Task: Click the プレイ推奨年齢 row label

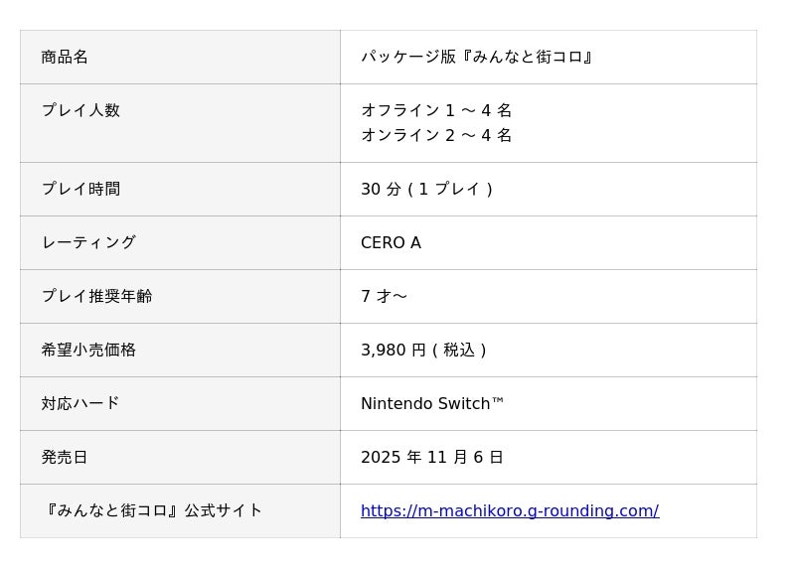Action: pyautogui.click(x=96, y=297)
